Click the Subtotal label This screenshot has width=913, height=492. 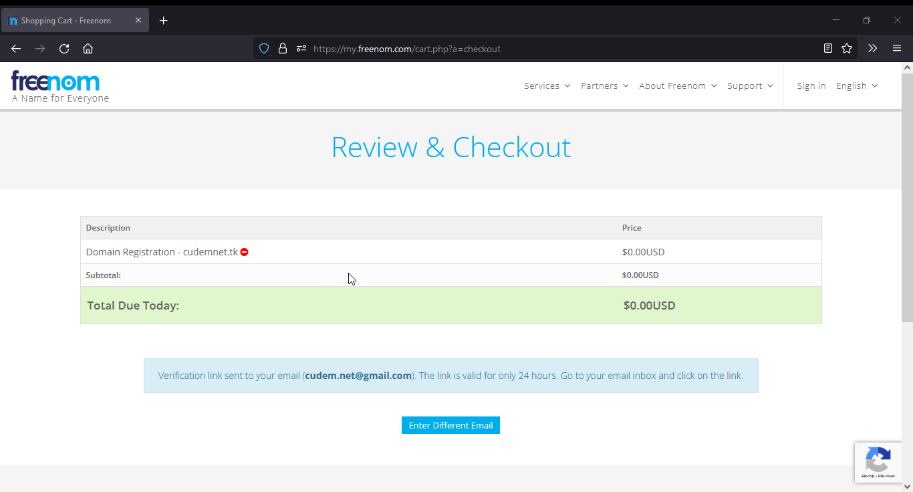click(x=104, y=275)
